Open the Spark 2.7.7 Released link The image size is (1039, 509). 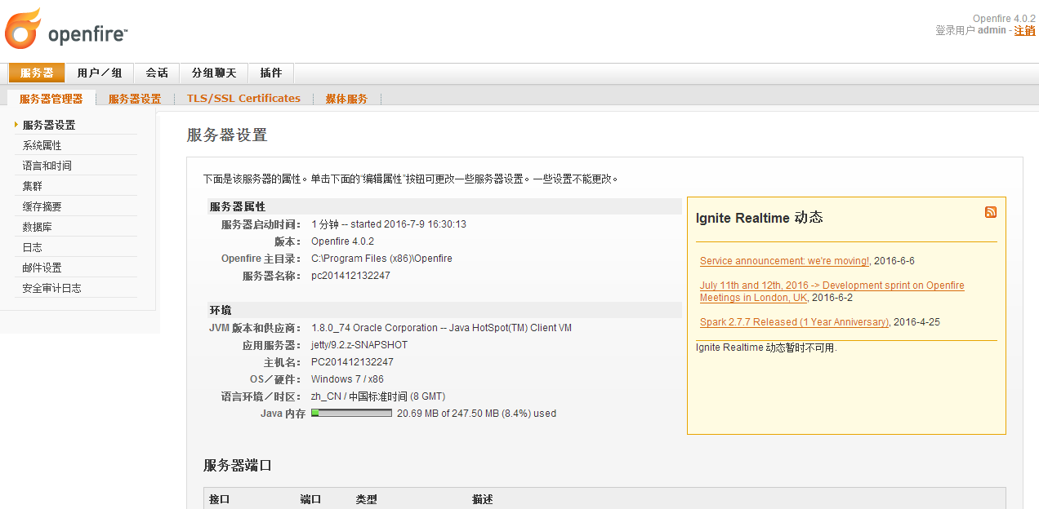tap(794, 322)
